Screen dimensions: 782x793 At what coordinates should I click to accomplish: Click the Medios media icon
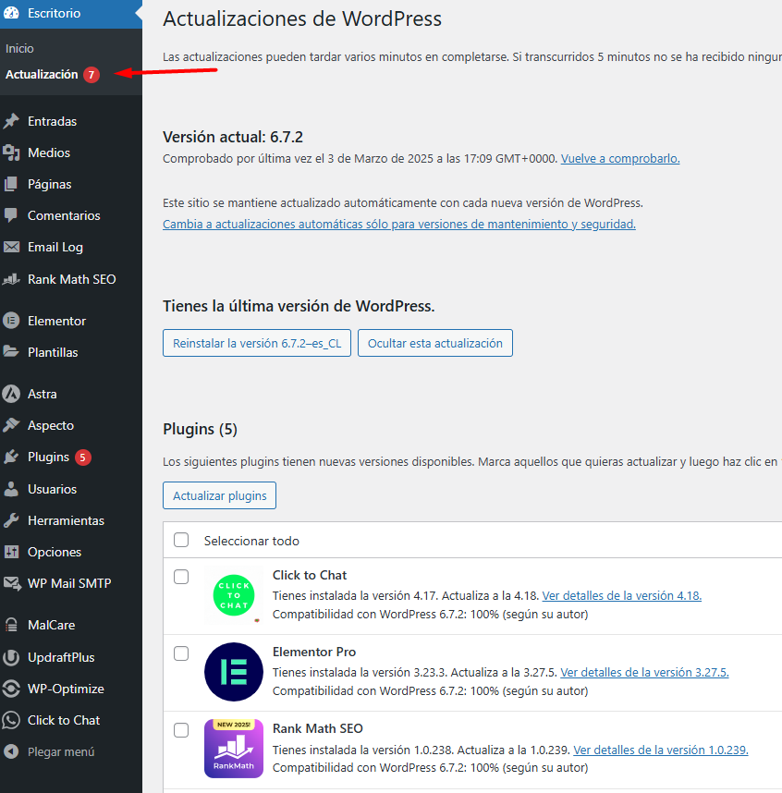click(11, 152)
